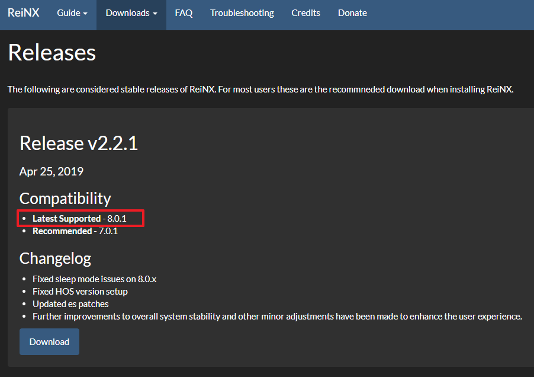This screenshot has width=534, height=377.
Task: Open the Credits page
Action: (305, 13)
